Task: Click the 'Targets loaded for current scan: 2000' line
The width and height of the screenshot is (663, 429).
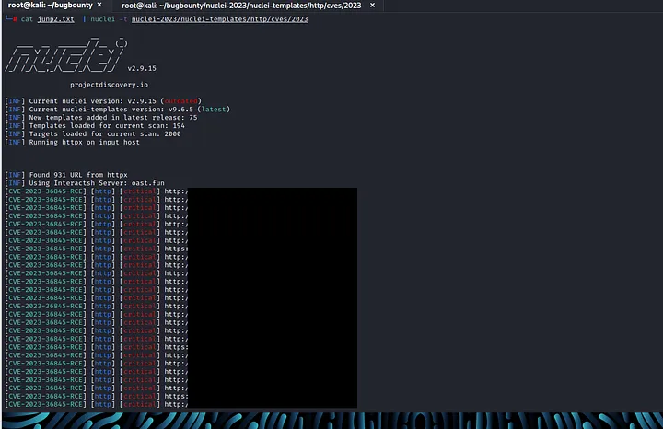Action: click(93, 133)
